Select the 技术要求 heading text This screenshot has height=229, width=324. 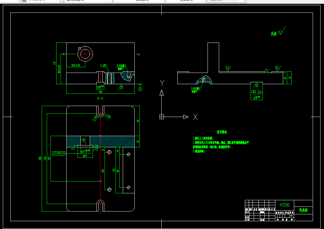222,132
